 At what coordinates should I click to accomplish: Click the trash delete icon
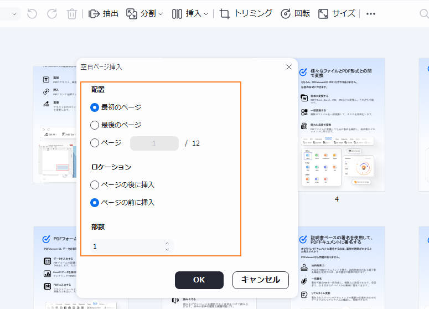coord(71,14)
